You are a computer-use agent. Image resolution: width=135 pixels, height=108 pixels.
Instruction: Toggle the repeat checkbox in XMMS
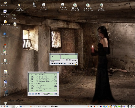coord(72,63)
